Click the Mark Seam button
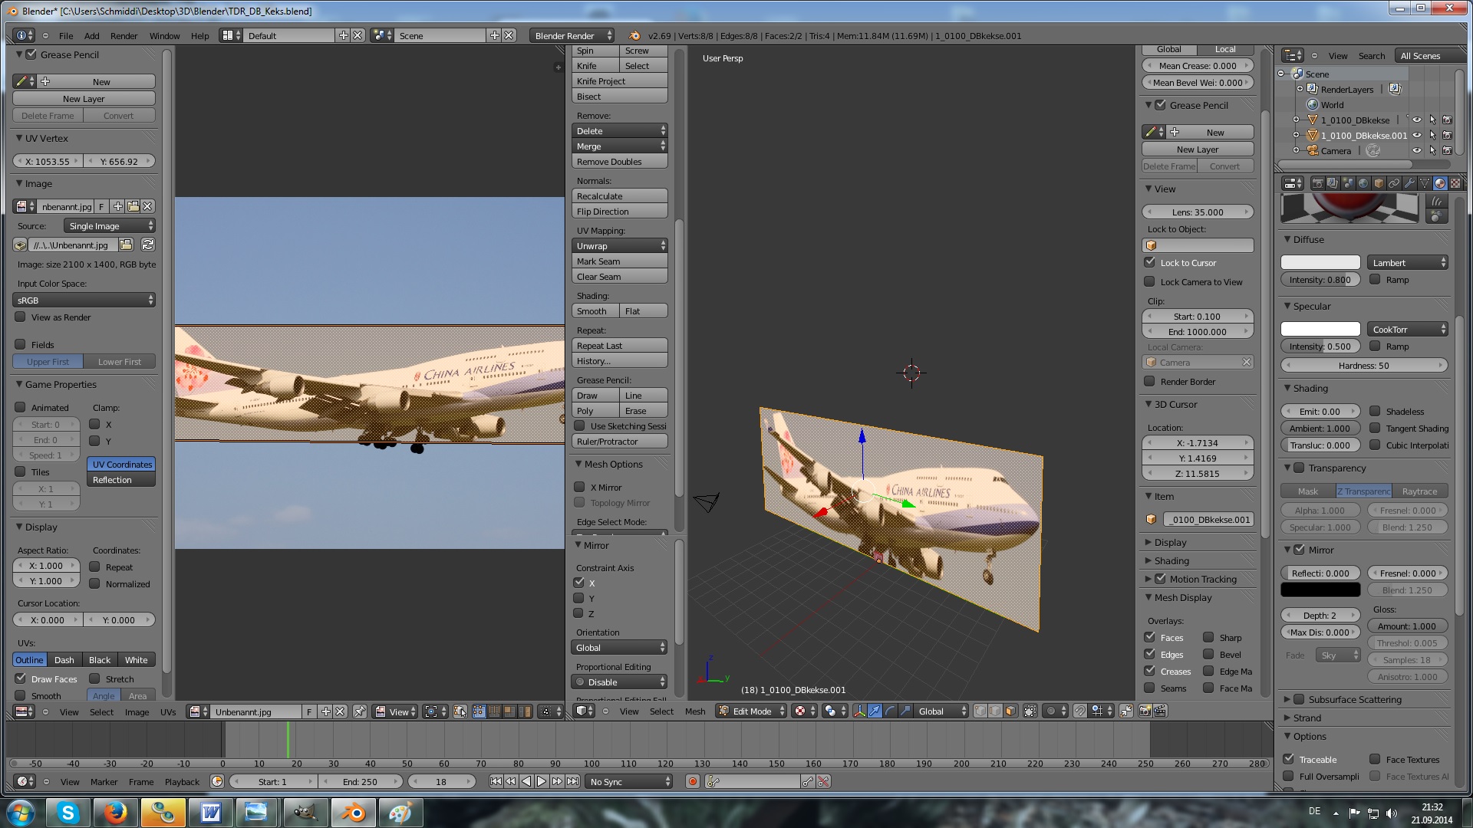The image size is (1473, 828). 619,261
